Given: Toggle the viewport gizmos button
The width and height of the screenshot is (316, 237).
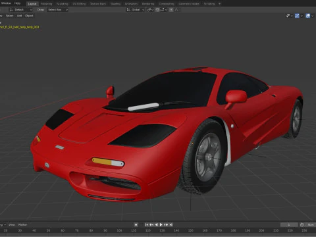Looking at the screenshot, I should (x=297, y=16).
